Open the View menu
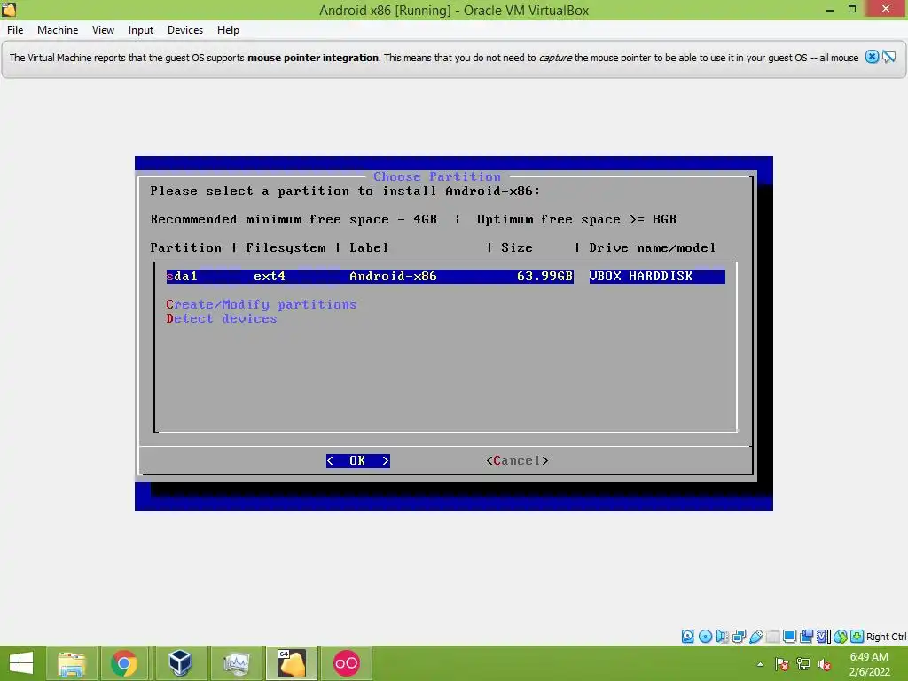908x681 pixels. coord(103,30)
